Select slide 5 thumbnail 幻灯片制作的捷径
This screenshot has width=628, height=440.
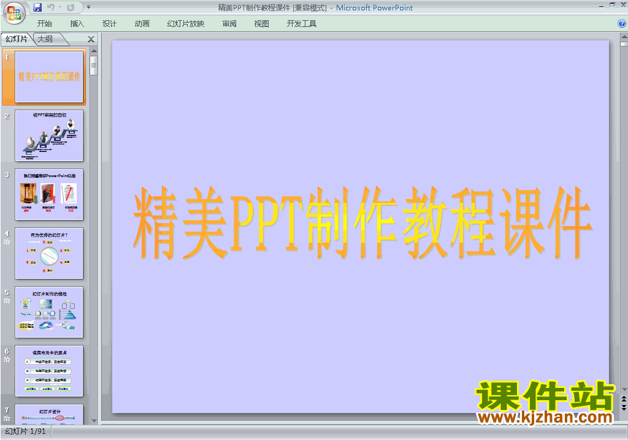click(49, 313)
